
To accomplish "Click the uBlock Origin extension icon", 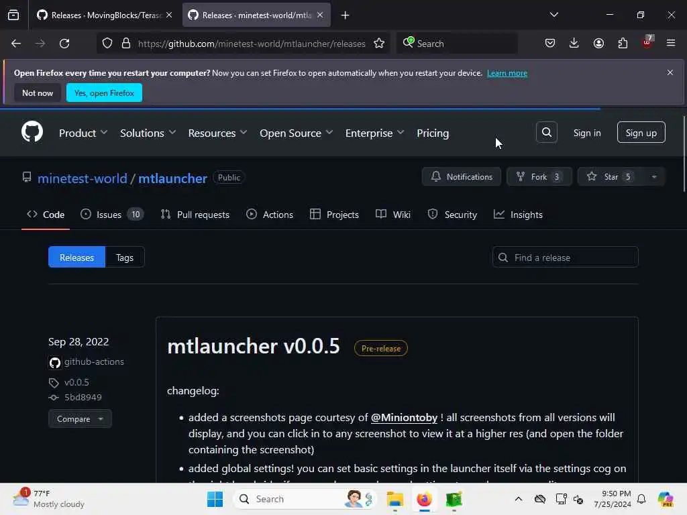I will point(647,42).
